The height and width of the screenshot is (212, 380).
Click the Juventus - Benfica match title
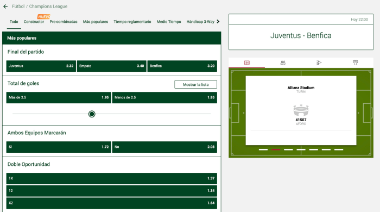(301, 36)
